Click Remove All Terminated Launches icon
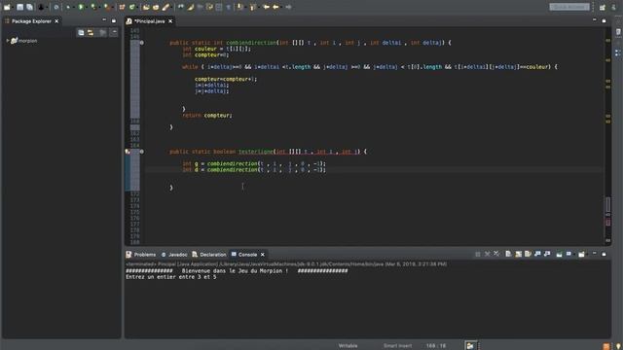This screenshot has height=350, width=623. pyautogui.click(x=496, y=254)
